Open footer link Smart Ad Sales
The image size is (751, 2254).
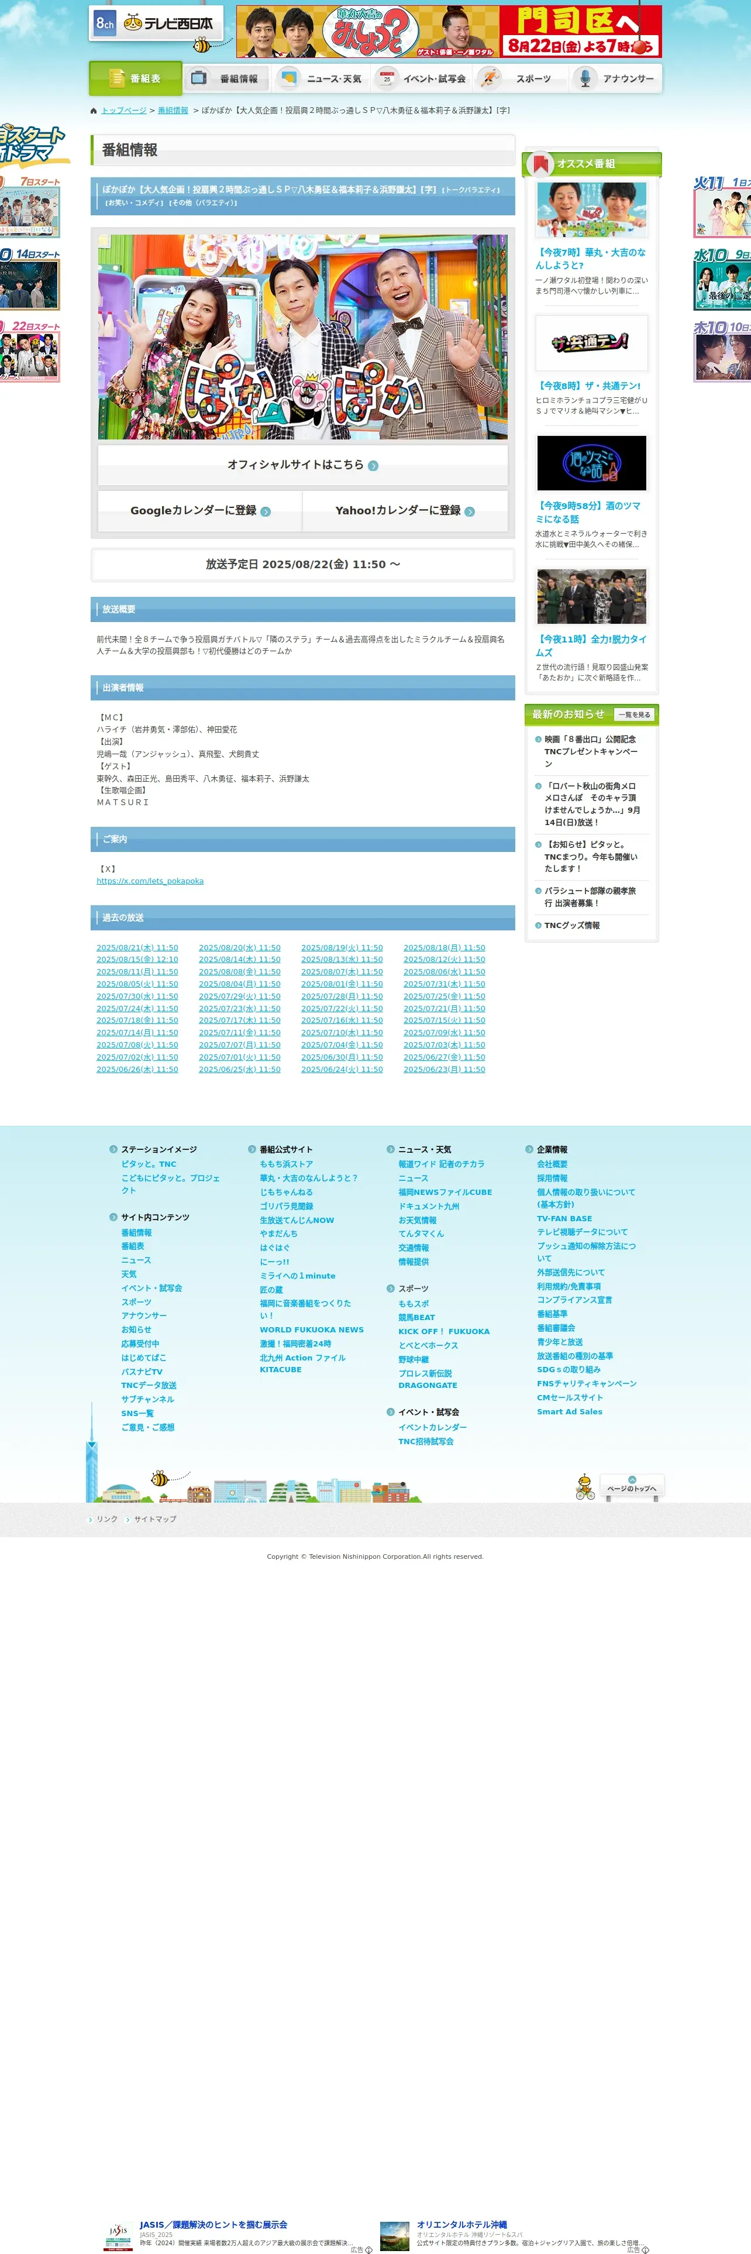click(x=569, y=1411)
